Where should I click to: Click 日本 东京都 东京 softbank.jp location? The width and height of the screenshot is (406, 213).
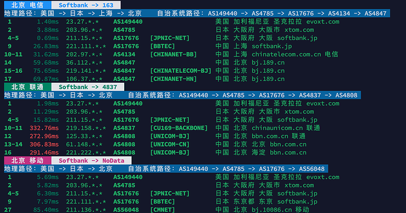(x=267, y=202)
